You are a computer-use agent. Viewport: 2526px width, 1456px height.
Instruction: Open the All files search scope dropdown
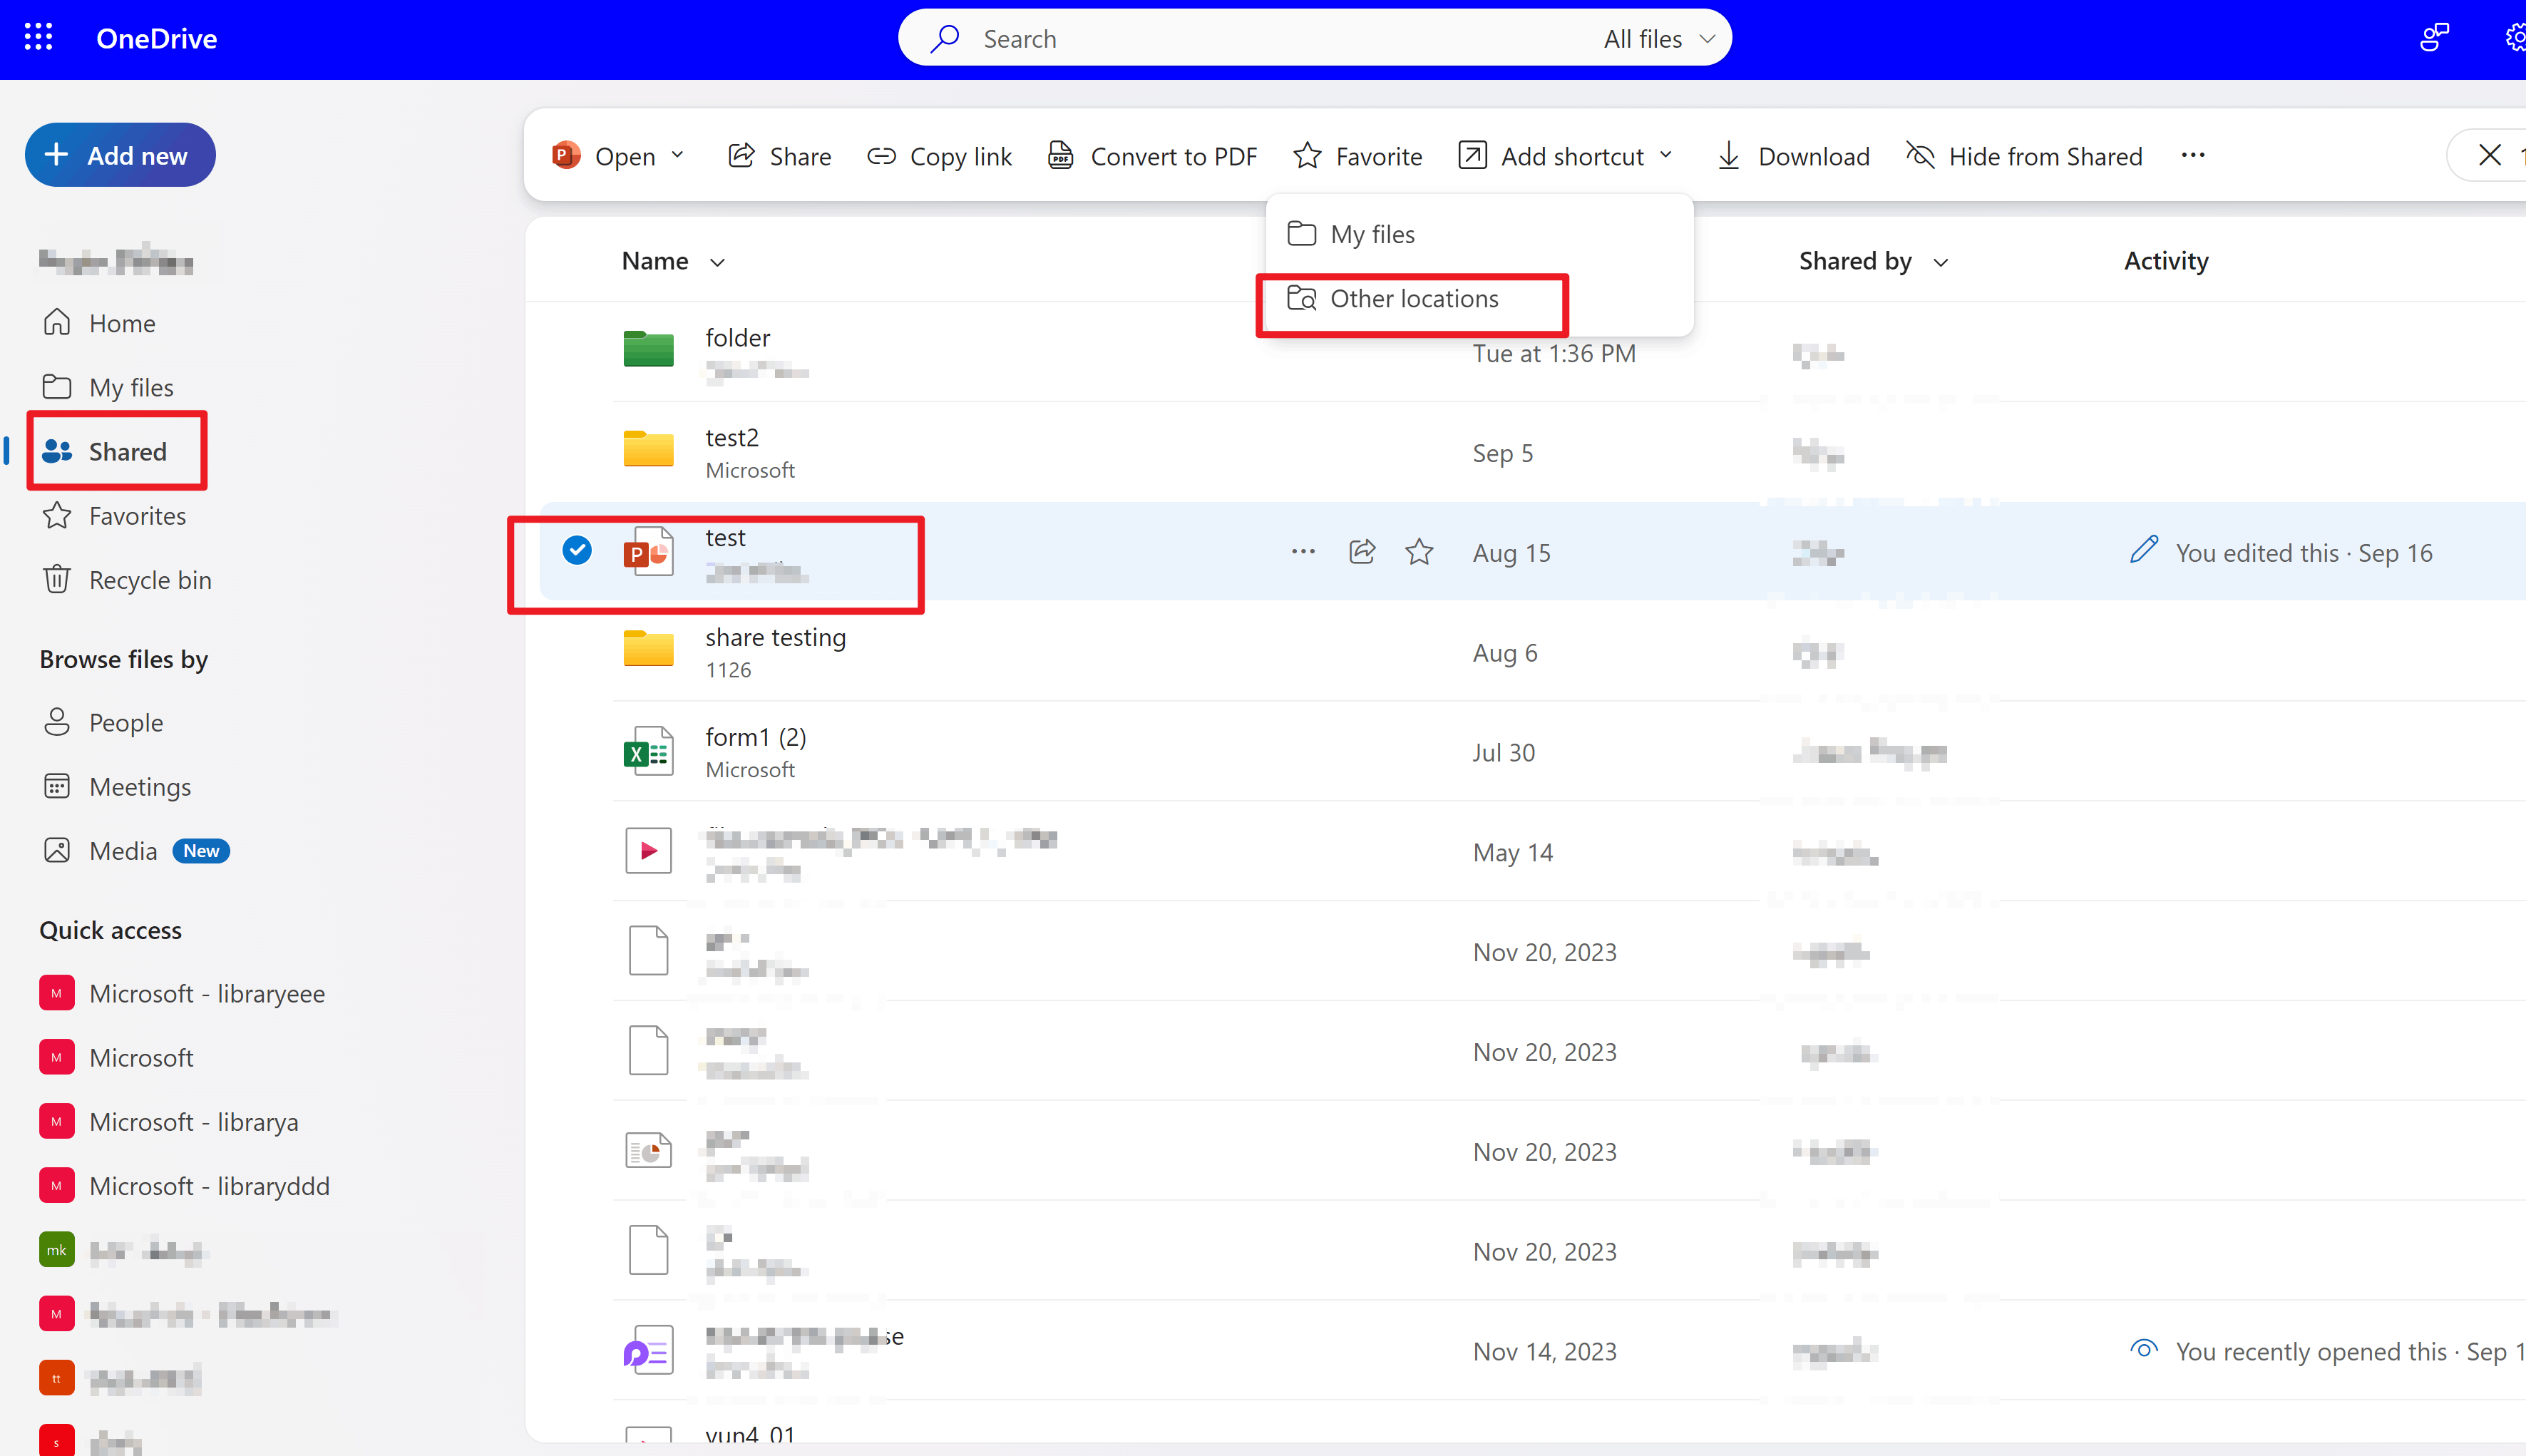pos(1659,38)
